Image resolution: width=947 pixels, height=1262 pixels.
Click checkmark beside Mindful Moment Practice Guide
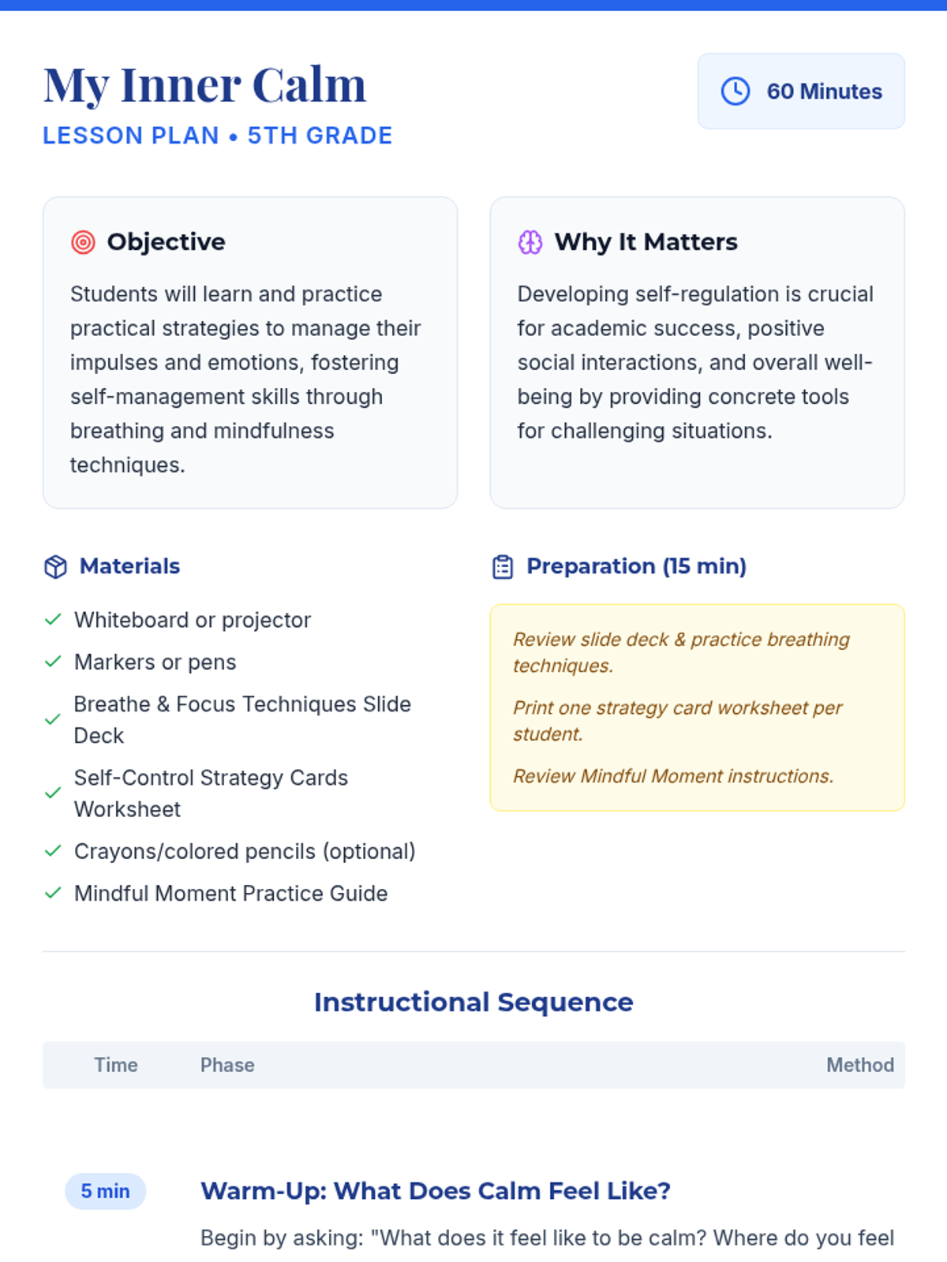click(x=53, y=893)
